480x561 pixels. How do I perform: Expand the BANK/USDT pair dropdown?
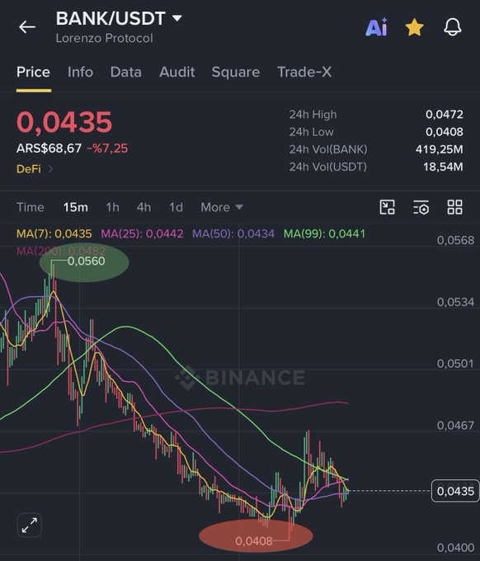pos(177,18)
